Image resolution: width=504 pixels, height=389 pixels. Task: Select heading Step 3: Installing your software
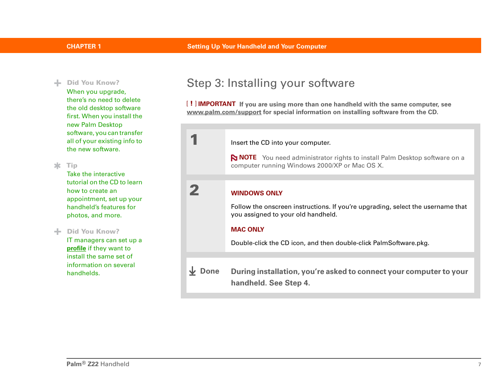coord(271,83)
